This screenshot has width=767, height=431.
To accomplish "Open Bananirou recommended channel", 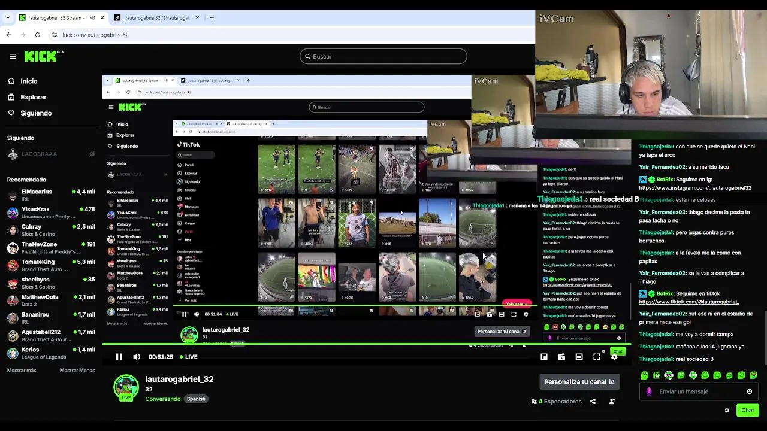I will [x=51, y=318].
